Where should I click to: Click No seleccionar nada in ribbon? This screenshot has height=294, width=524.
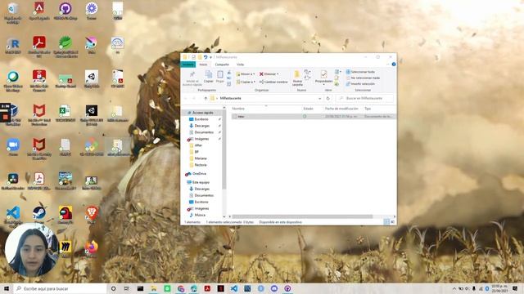pos(363,78)
